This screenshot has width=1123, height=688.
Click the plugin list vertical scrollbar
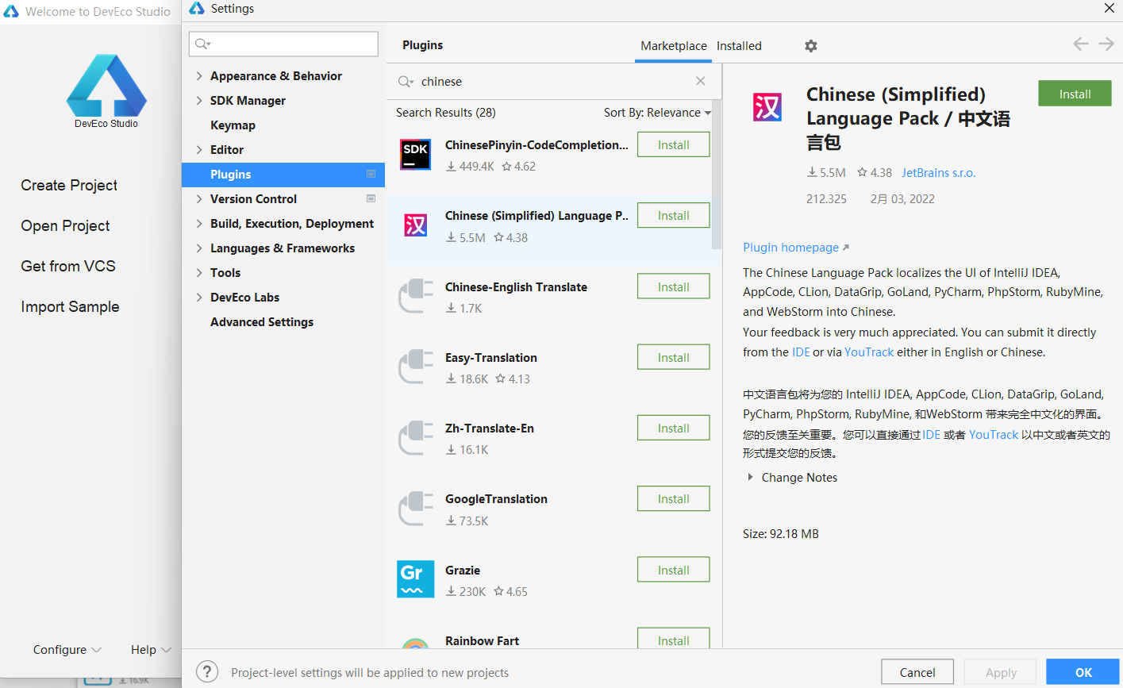coord(717,175)
